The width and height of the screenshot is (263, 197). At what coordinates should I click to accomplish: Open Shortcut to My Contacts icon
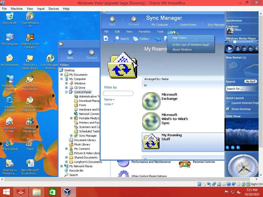click(30, 41)
